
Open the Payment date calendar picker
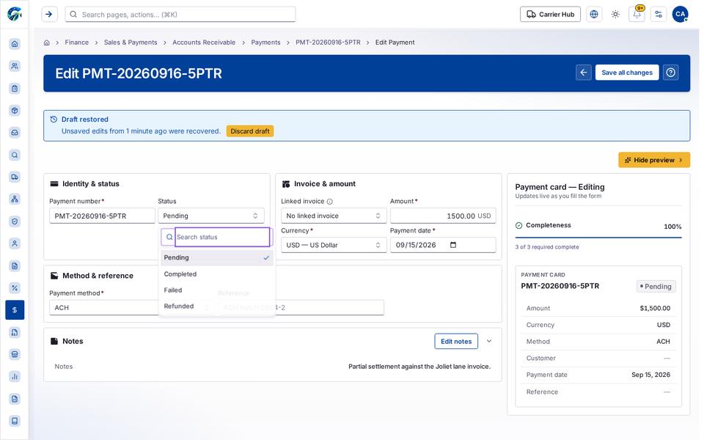[x=453, y=245]
